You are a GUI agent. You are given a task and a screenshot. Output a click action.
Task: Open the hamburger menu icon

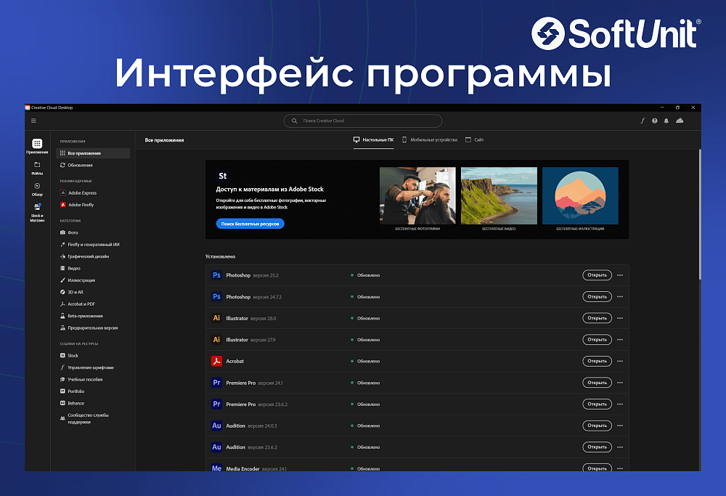tap(33, 121)
